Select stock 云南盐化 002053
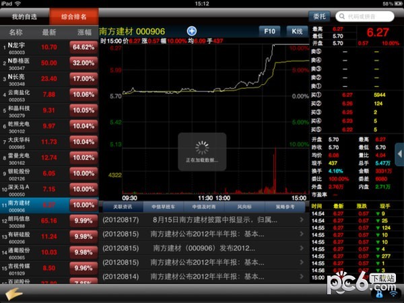The image size is (404, 303). (x=49, y=94)
